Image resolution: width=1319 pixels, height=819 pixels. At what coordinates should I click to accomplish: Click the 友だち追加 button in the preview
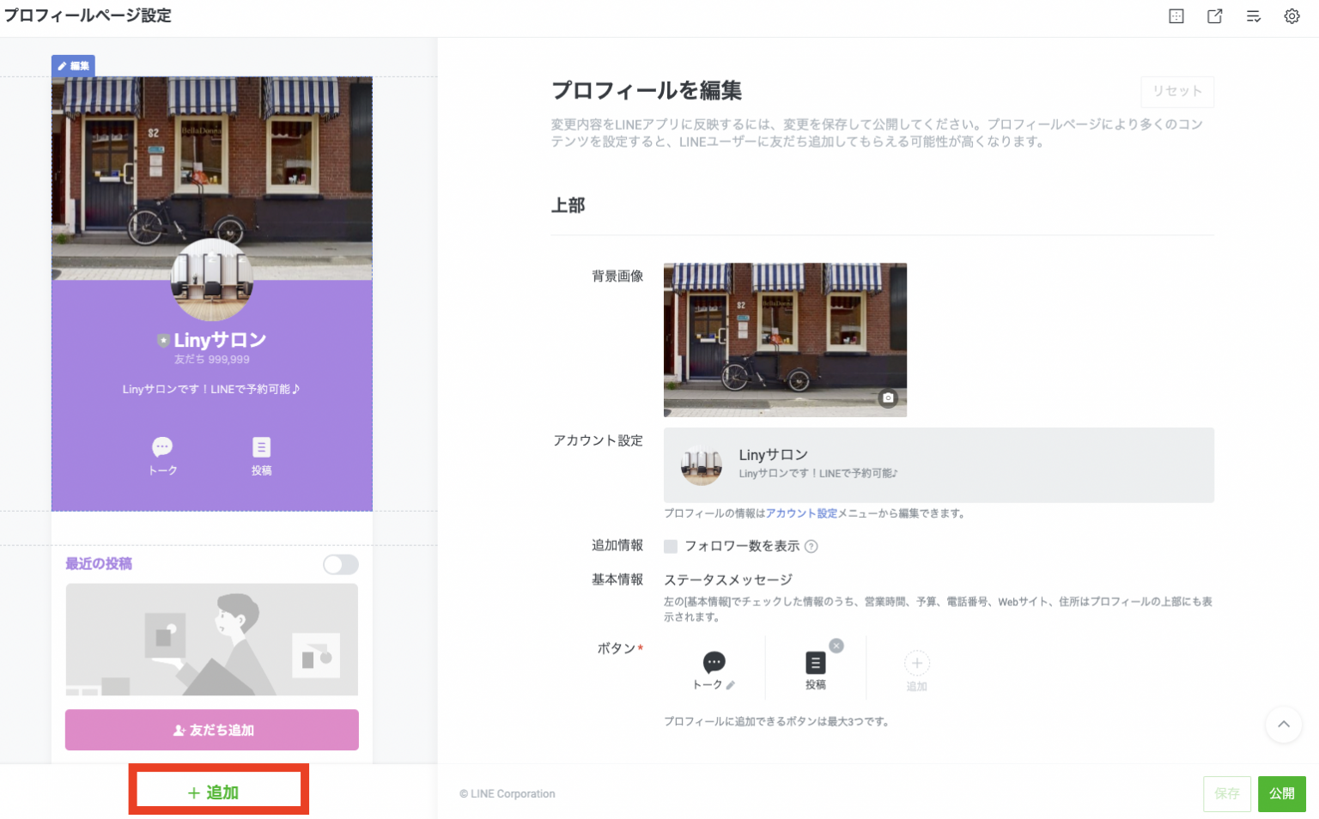tap(211, 730)
